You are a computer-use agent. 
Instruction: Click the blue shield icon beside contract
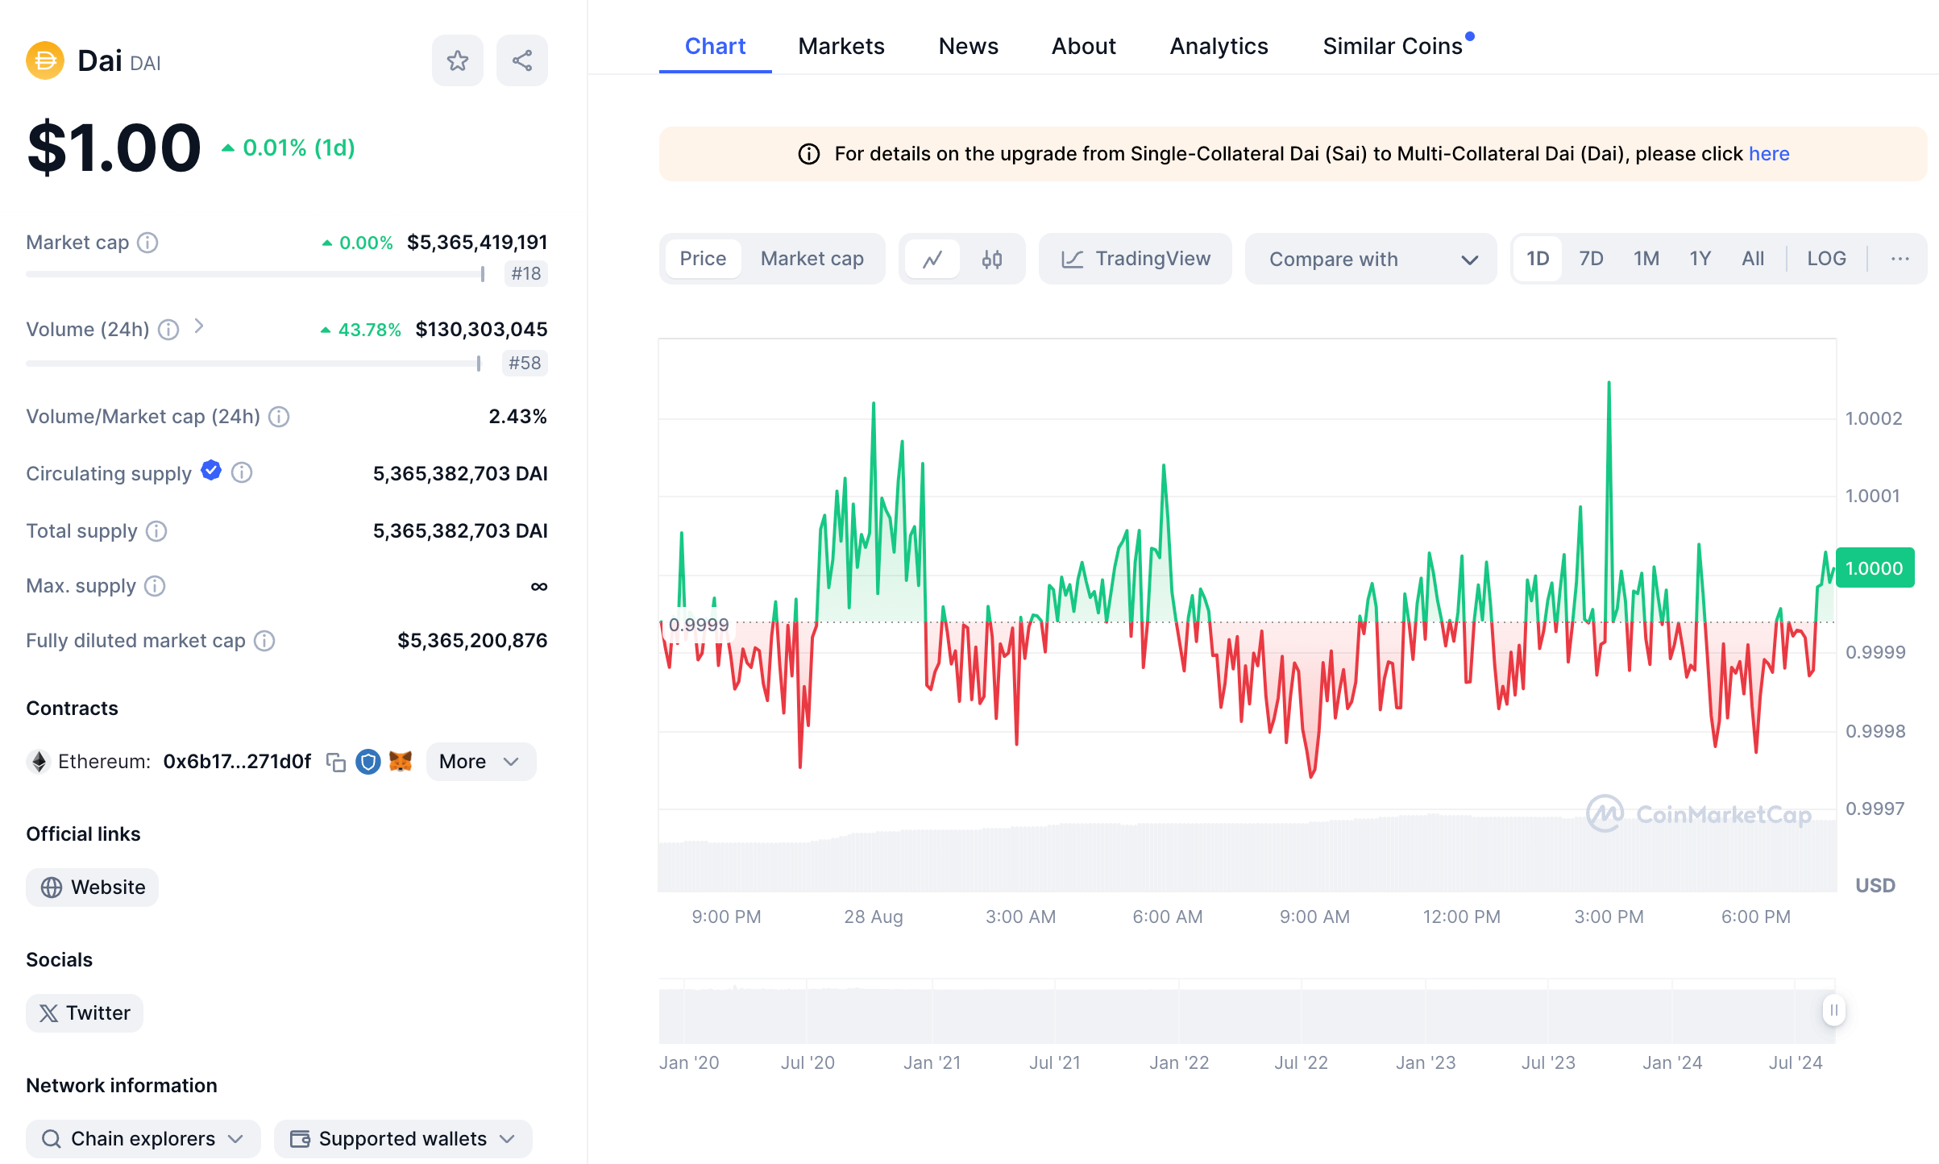368,762
